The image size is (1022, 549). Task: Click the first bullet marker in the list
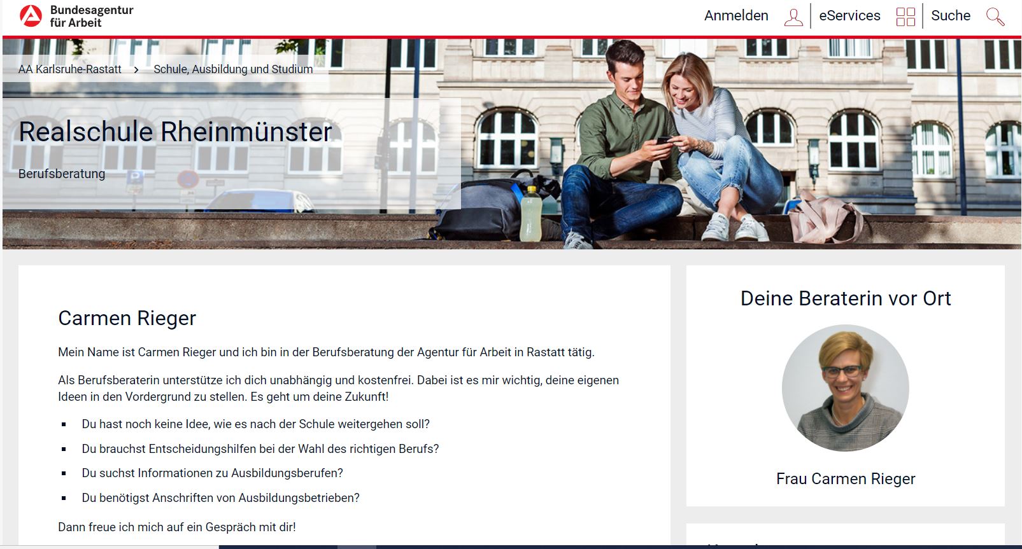pos(64,424)
